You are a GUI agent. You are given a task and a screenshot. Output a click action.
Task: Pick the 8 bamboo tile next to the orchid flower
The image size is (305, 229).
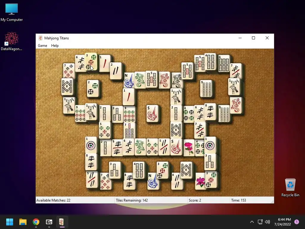coord(186,170)
